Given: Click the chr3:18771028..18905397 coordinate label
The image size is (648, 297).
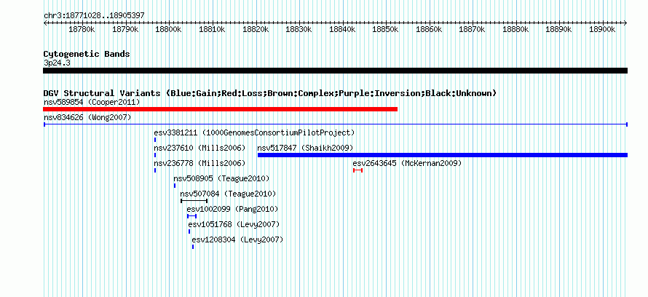Looking at the screenshot, I should (94, 15).
